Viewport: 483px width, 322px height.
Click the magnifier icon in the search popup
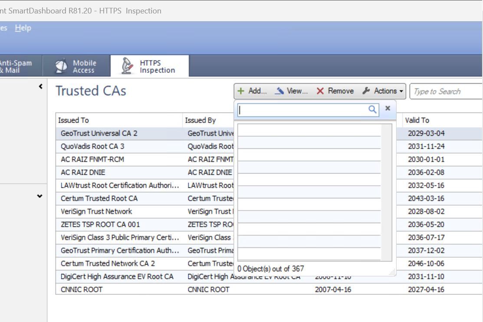click(372, 110)
